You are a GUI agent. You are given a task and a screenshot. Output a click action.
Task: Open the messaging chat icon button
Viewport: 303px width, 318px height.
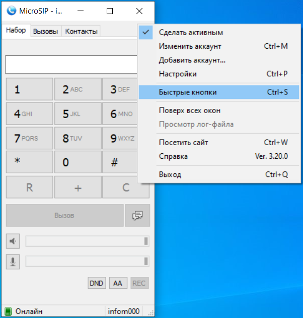pyautogui.click(x=137, y=216)
